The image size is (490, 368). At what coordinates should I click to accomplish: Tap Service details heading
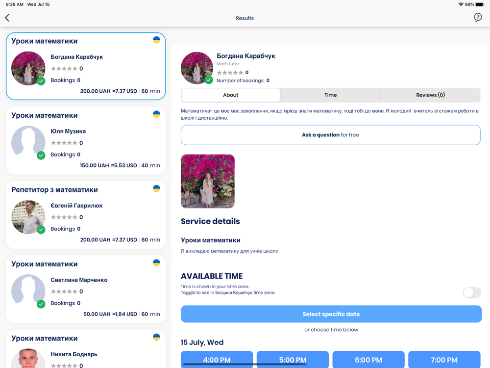coord(210,221)
